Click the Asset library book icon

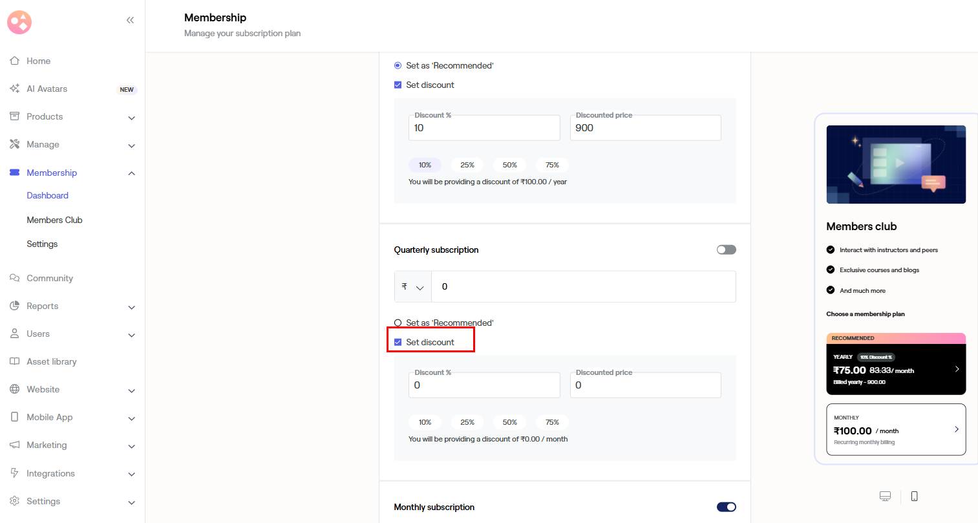pos(14,361)
